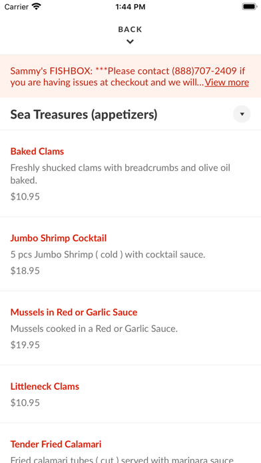Choose the Littleneck Clams item
The height and width of the screenshot is (463, 261).
[45, 386]
